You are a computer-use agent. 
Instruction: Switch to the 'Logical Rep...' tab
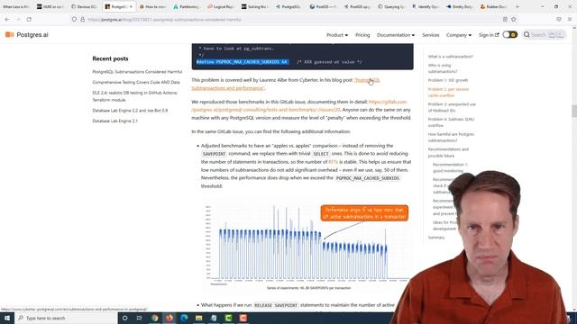tap(220, 6)
